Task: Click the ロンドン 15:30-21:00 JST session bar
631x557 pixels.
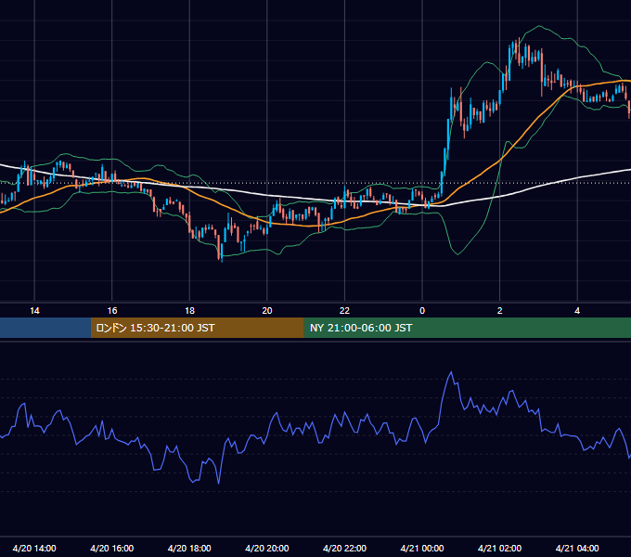Action: click(x=197, y=328)
